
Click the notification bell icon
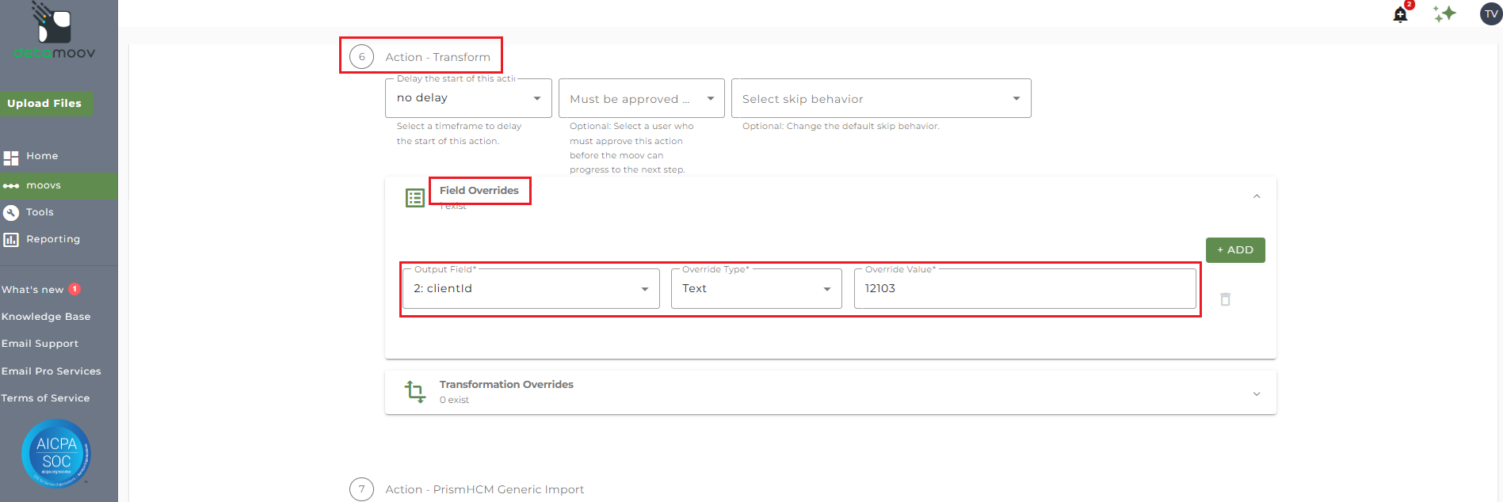[1400, 14]
